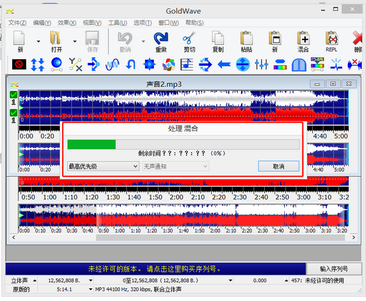Image resolution: width=366 pixels, height=301 pixels.
Task: Toggle the second channel green checkbox
Action: tap(13, 112)
